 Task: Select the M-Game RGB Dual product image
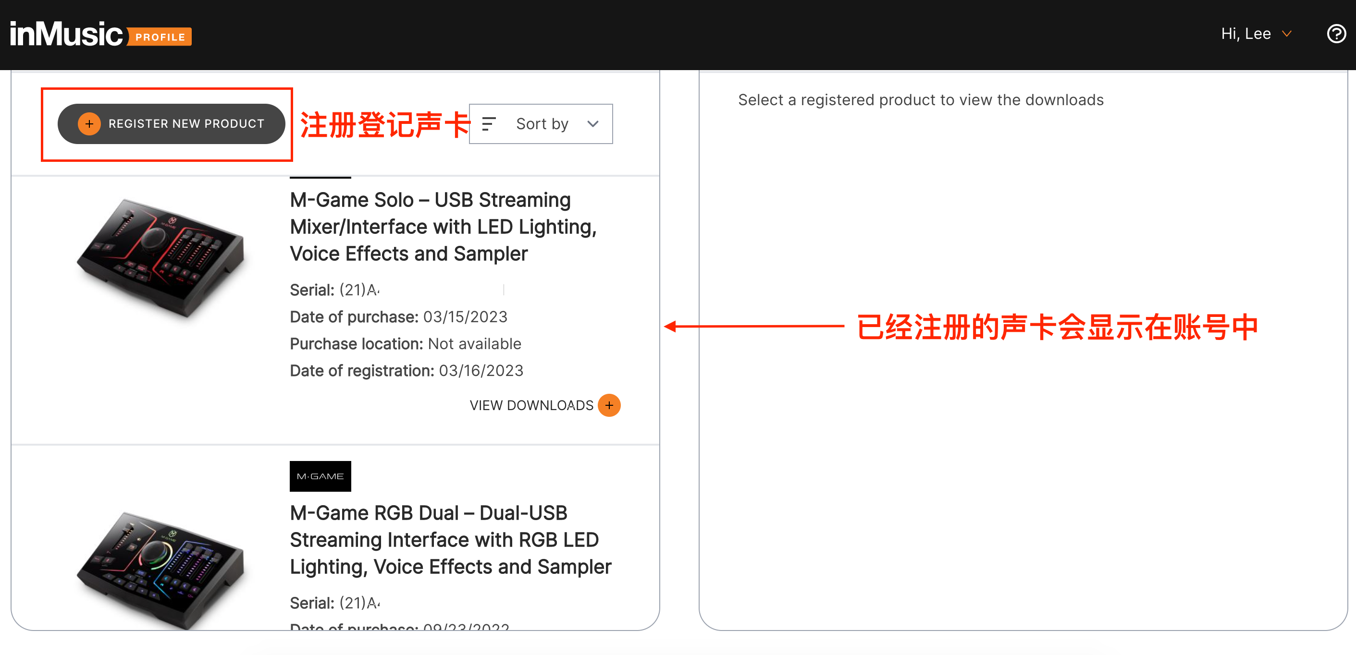(160, 569)
